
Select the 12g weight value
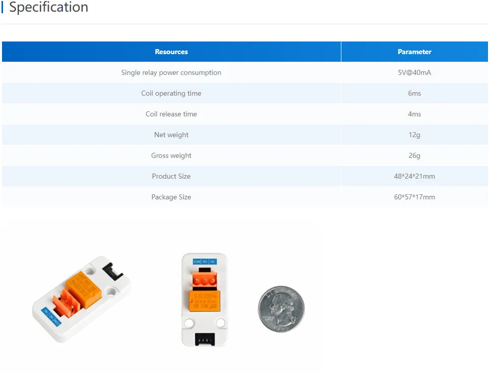[414, 135]
